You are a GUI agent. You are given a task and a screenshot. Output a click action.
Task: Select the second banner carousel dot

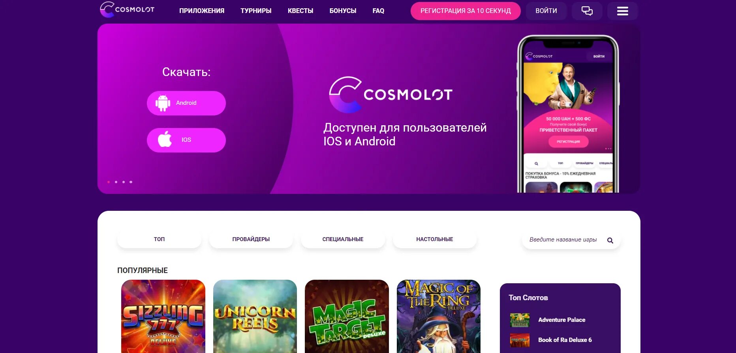(116, 182)
